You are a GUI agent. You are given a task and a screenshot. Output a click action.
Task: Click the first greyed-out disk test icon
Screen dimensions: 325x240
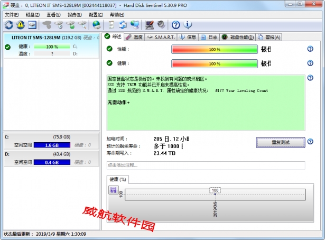[x=47, y=25]
